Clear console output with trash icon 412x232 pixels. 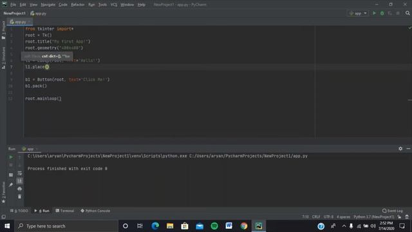(x=19, y=197)
